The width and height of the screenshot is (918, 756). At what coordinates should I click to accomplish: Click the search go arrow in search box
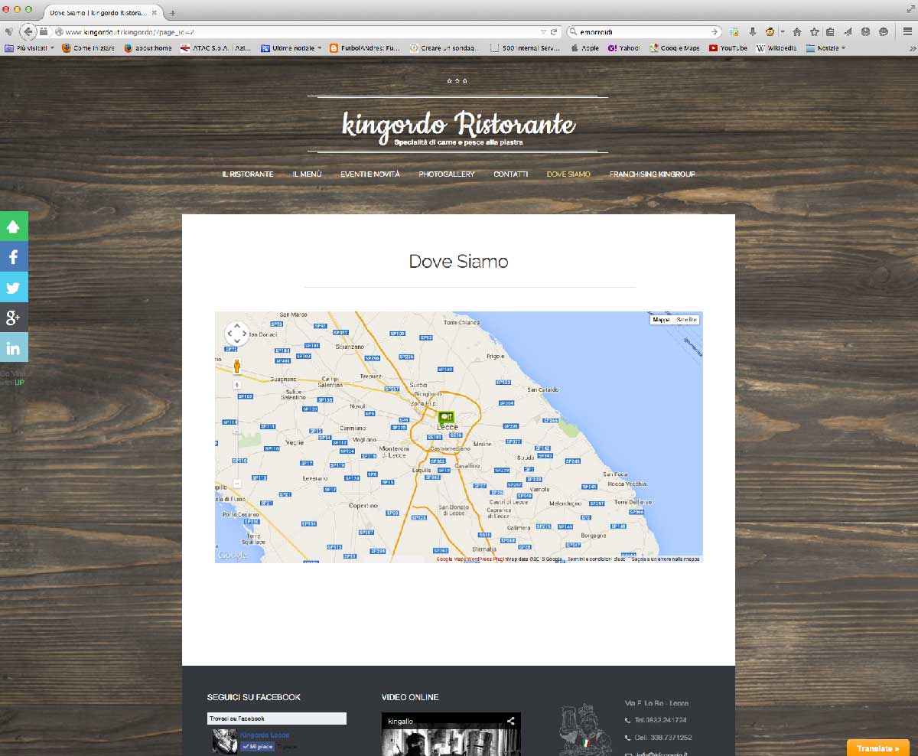coord(715,32)
